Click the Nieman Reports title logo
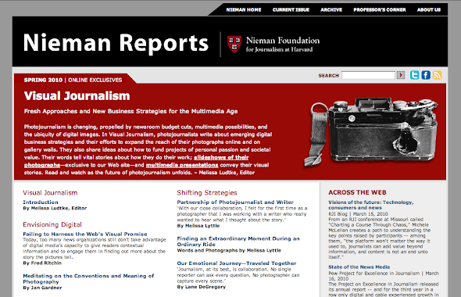The image size is (461, 297). coord(116,44)
